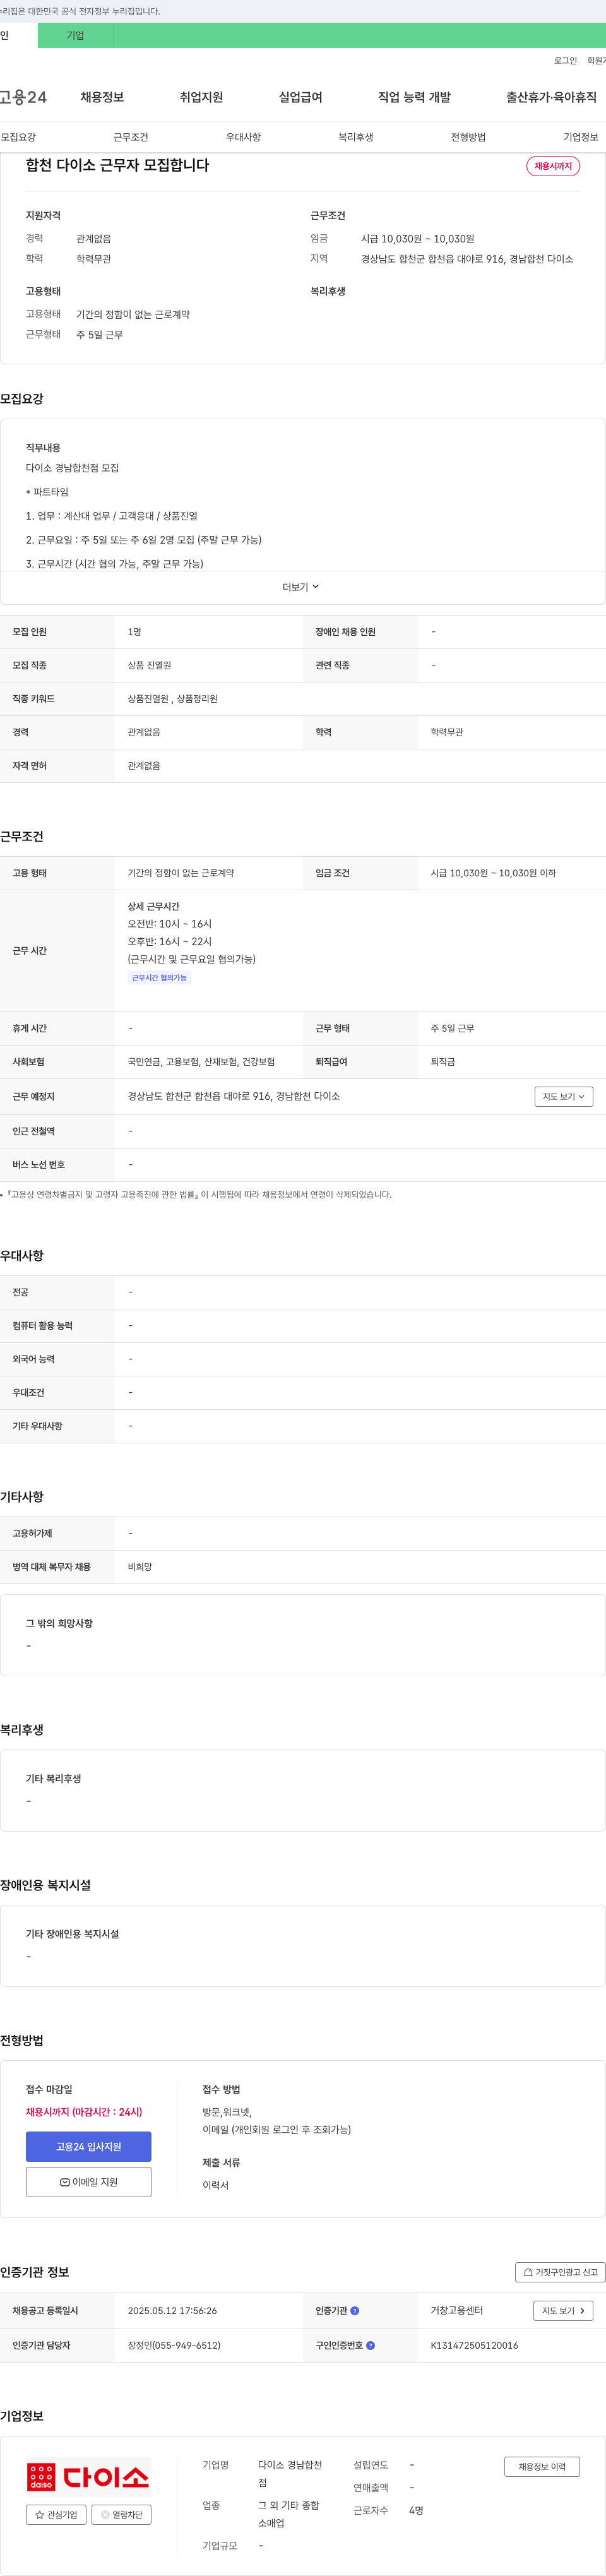The image size is (606, 2576).
Task: Open 지도 보기 for 거창고용센터
Action: pyautogui.click(x=563, y=2311)
